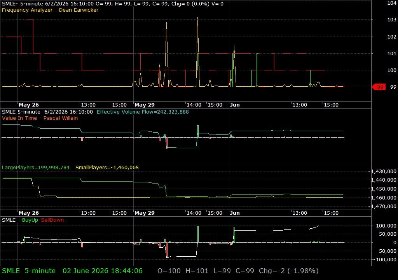
Task: Select the -100,000 SellDown axis value
Action: pyautogui.click(x=385, y=259)
